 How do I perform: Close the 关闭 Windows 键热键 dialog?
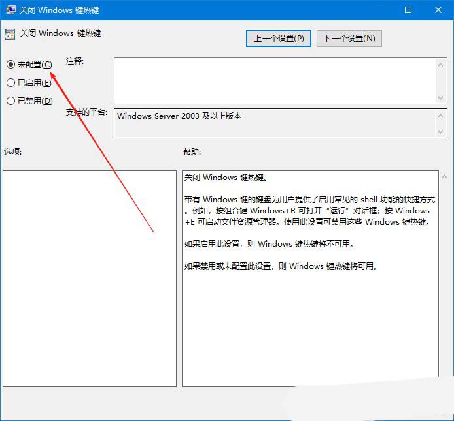pyautogui.click(x=438, y=10)
